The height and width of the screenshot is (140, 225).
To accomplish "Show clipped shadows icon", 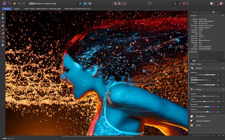I will (216, 3).
